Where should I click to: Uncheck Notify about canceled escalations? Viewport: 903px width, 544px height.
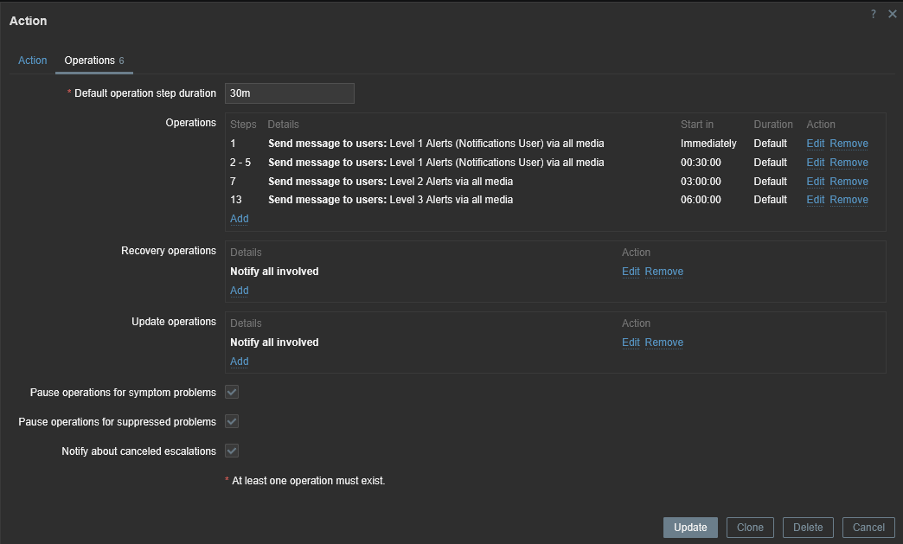(x=232, y=451)
